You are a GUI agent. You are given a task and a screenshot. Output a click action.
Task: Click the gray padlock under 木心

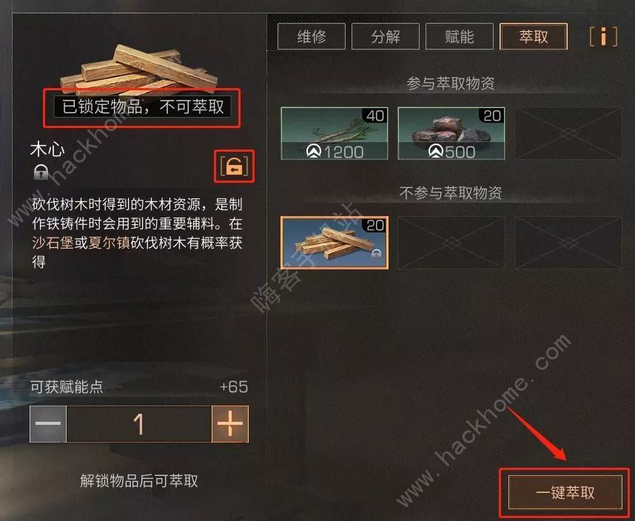(x=41, y=172)
